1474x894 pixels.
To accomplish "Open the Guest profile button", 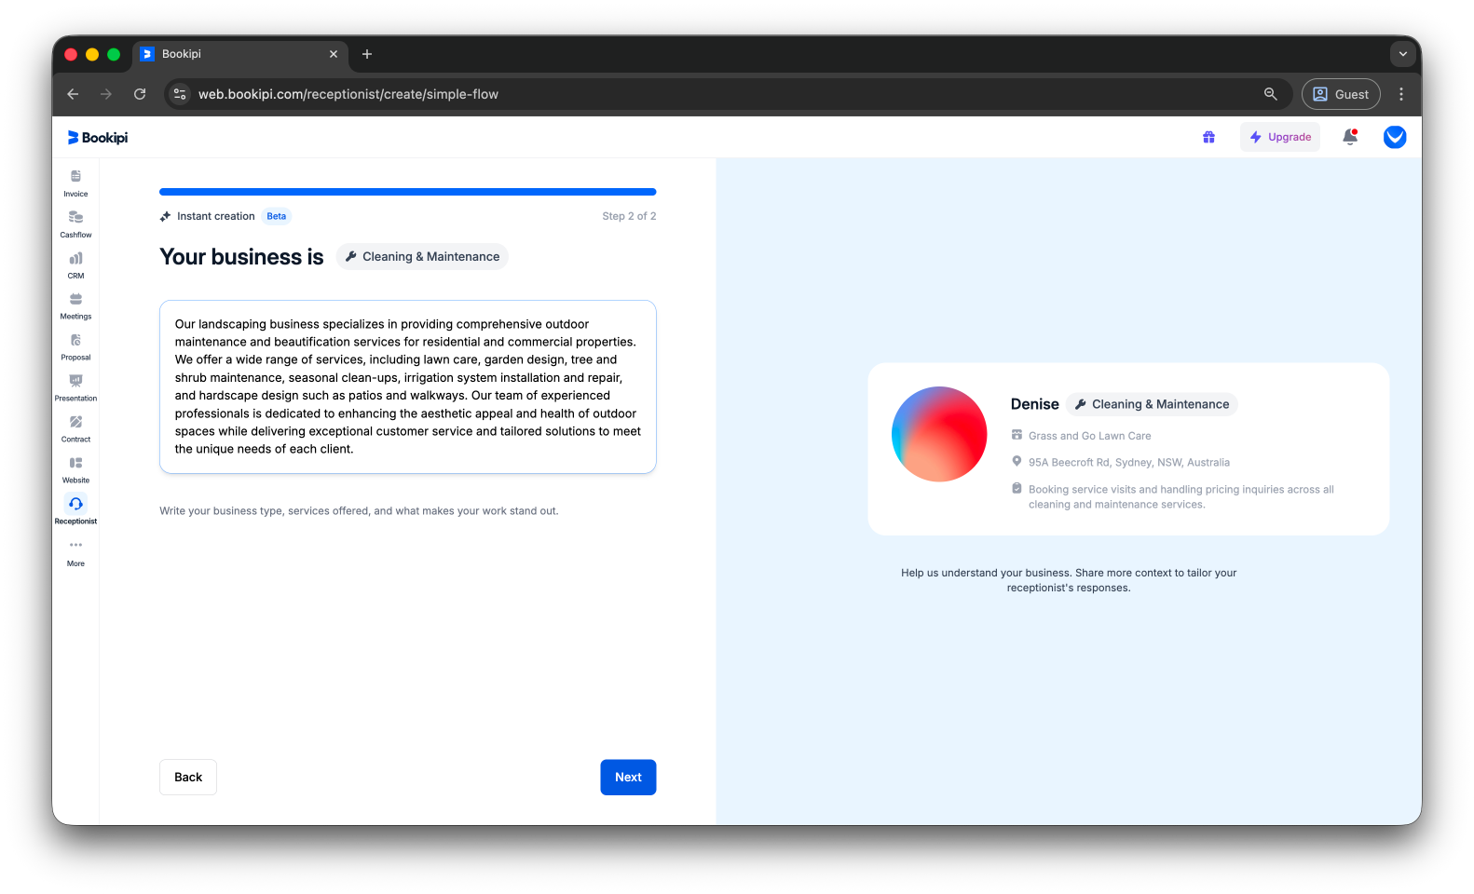I will coord(1341,94).
